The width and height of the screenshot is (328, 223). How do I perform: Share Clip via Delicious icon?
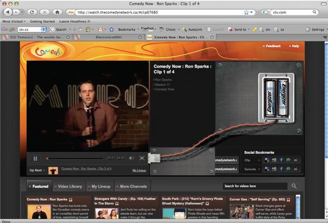[x=267, y=160]
